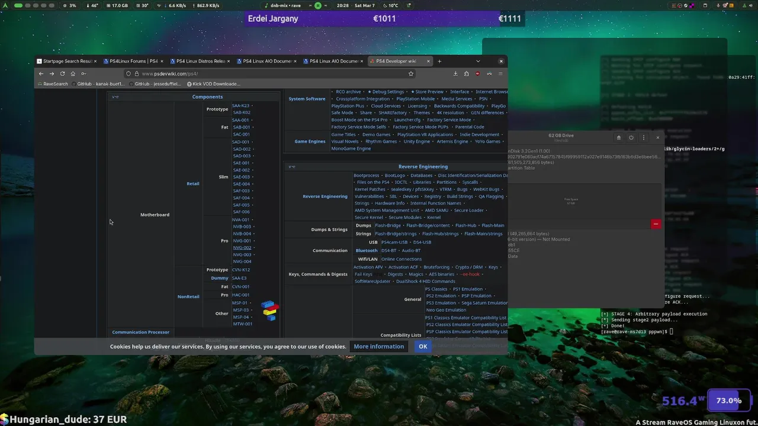Select the active green workspace indicator
758x426 pixels.
pyautogui.click(x=18, y=5)
